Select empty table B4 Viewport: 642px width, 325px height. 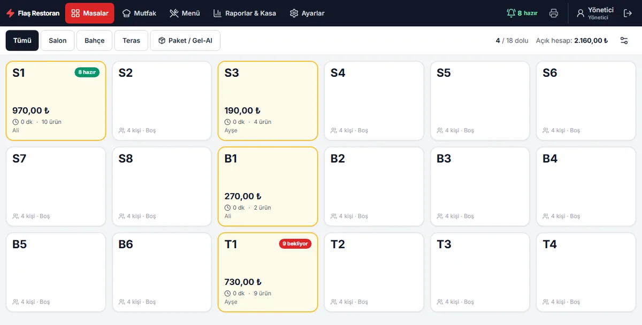pyautogui.click(x=586, y=187)
